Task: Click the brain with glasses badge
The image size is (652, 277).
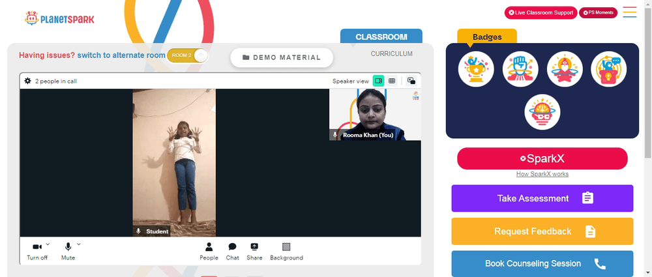Action: [542, 112]
